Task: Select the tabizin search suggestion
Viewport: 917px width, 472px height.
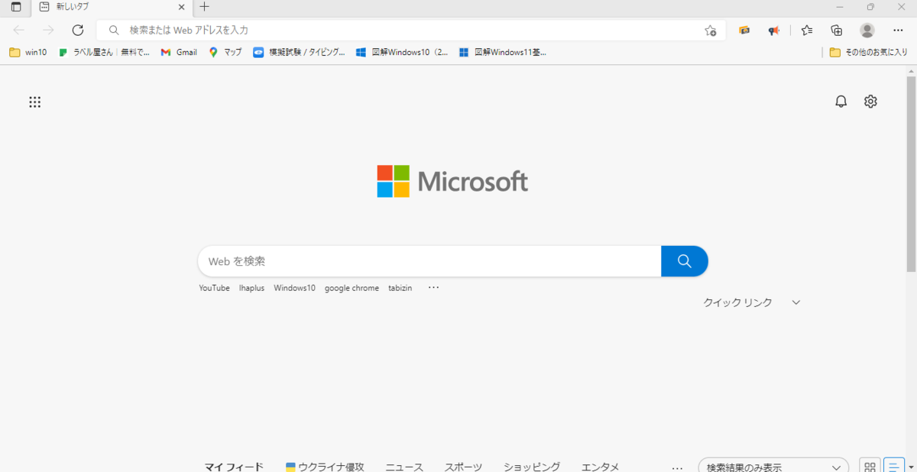Action: (x=400, y=288)
